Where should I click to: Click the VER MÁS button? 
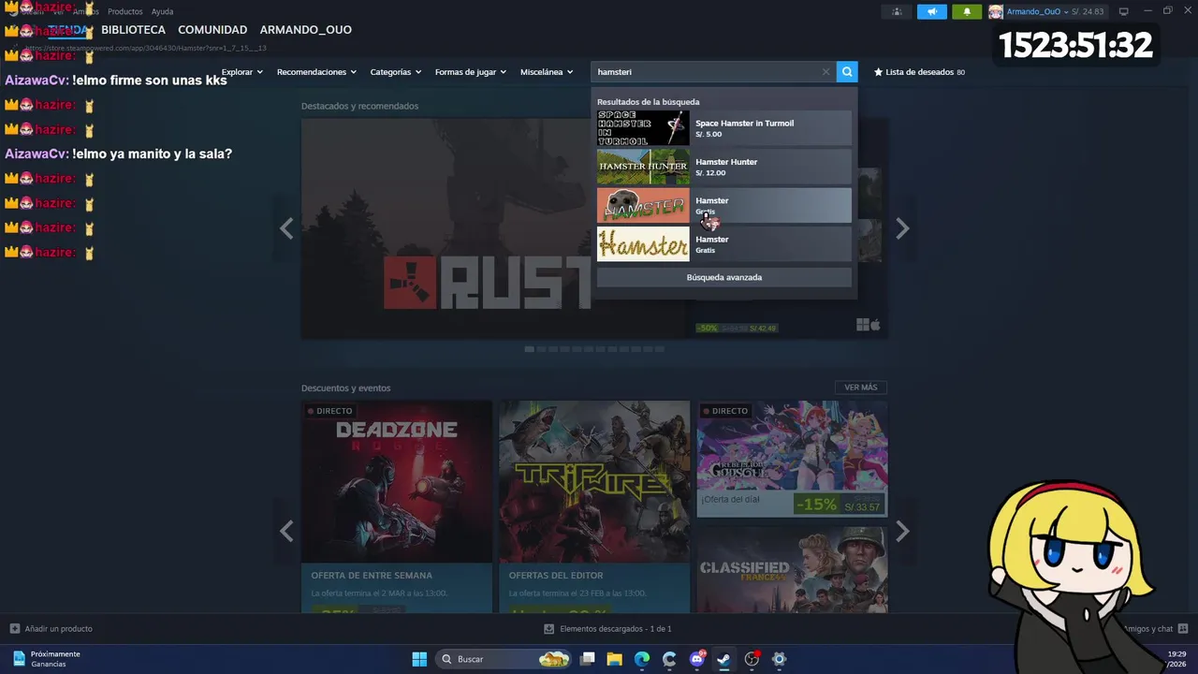pyautogui.click(x=861, y=388)
